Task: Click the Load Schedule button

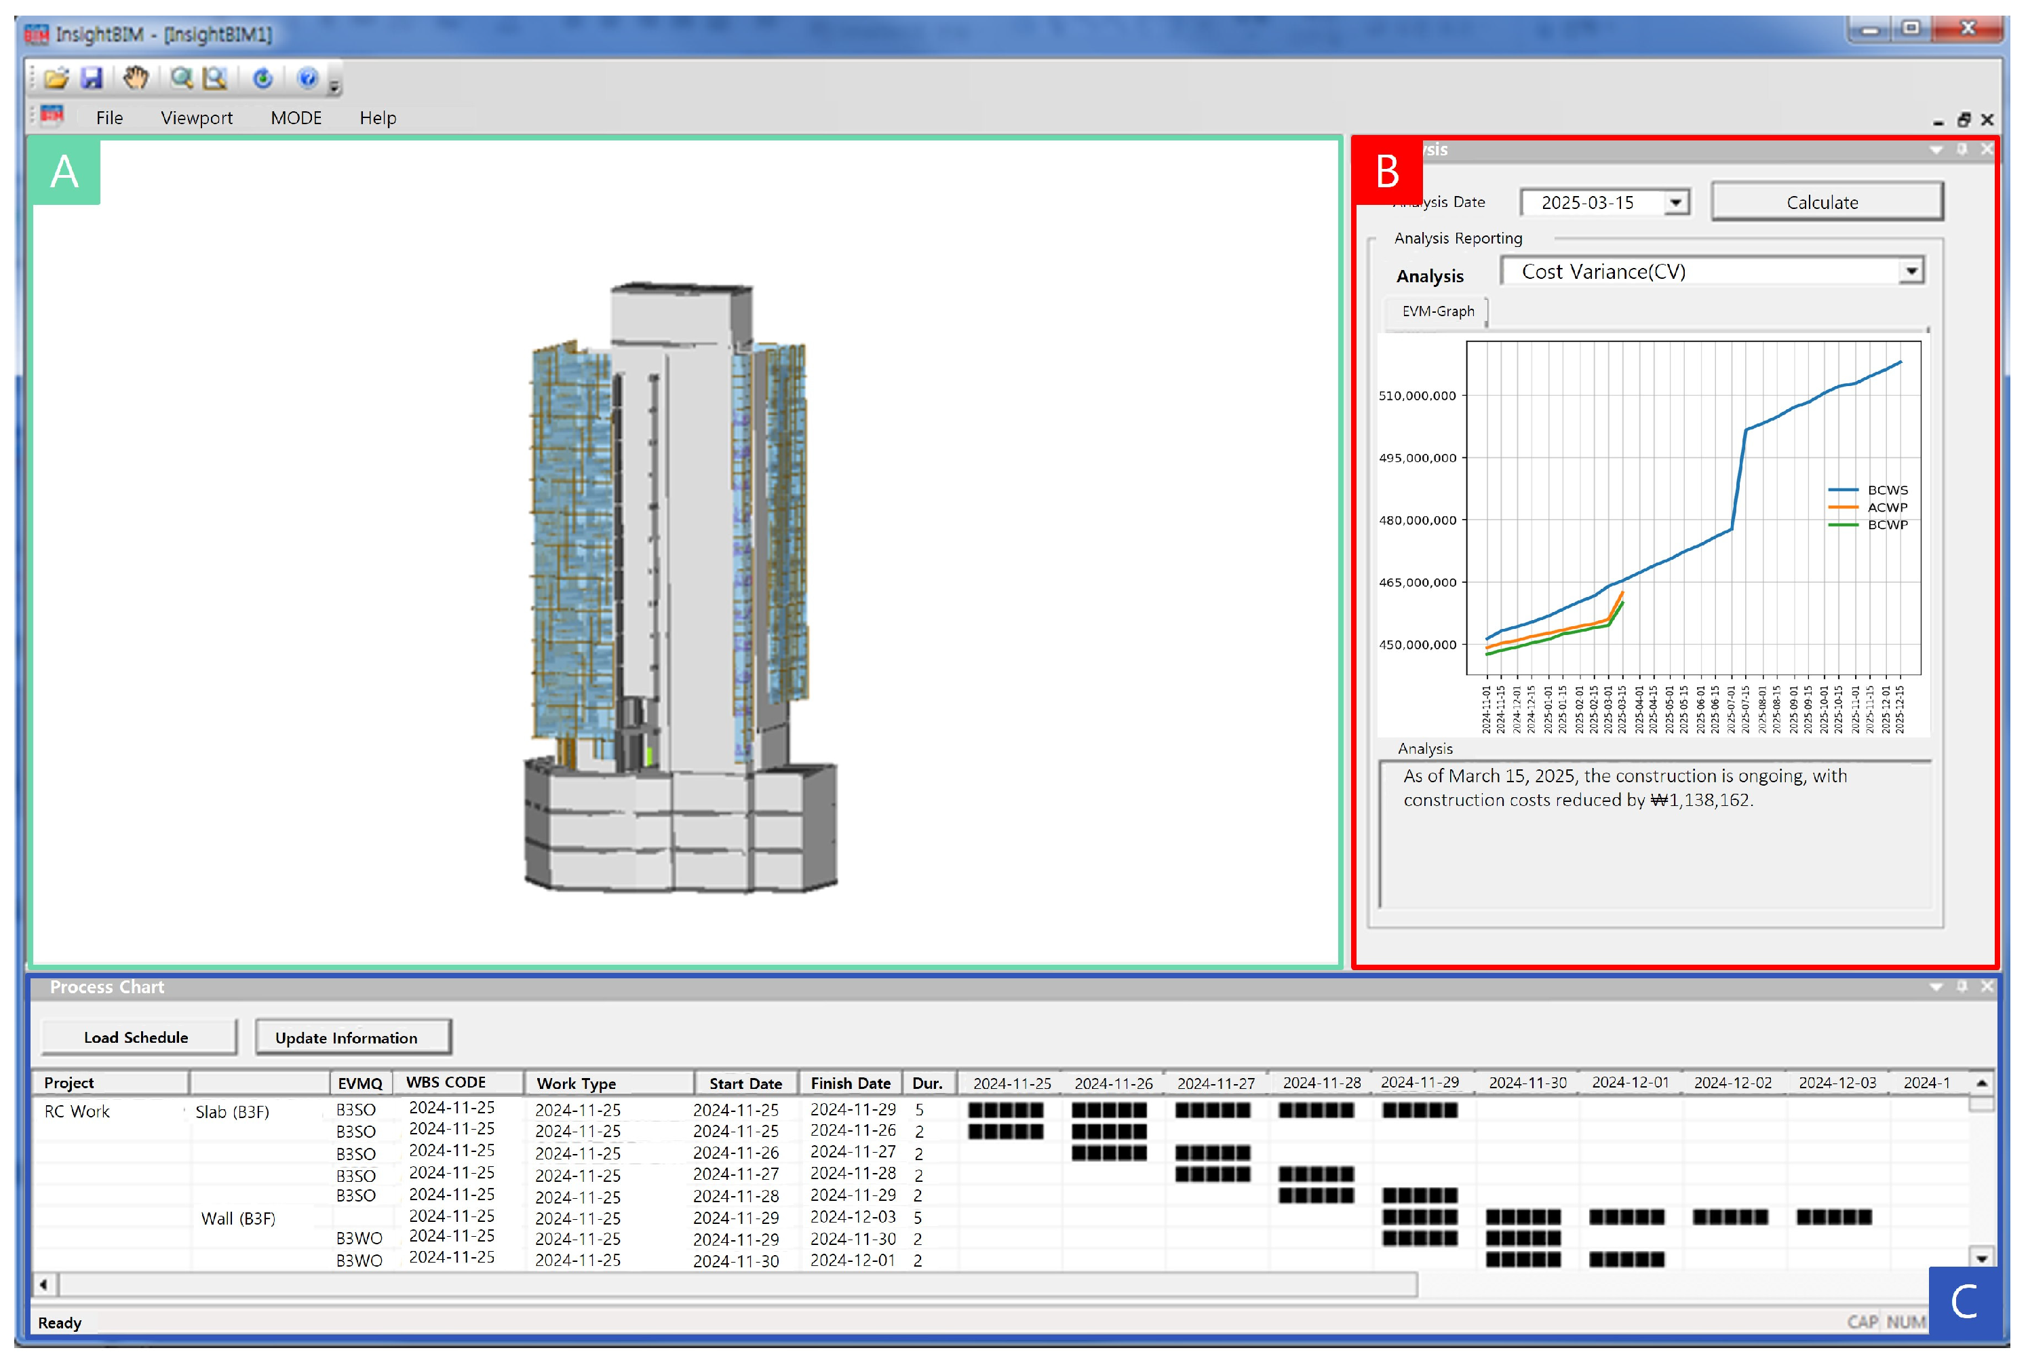Action: (136, 1037)
